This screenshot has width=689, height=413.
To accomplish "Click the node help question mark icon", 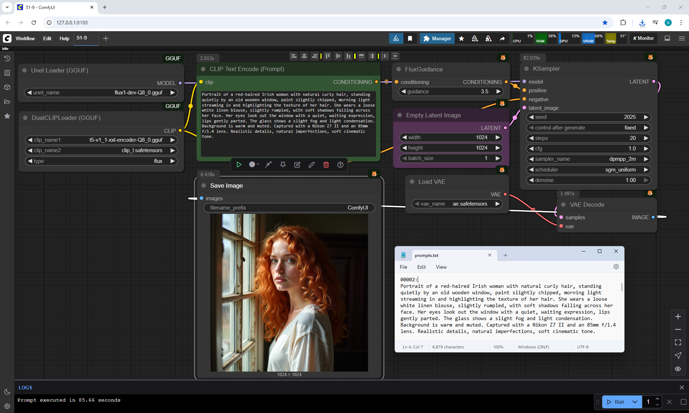I will coord(340,165).
